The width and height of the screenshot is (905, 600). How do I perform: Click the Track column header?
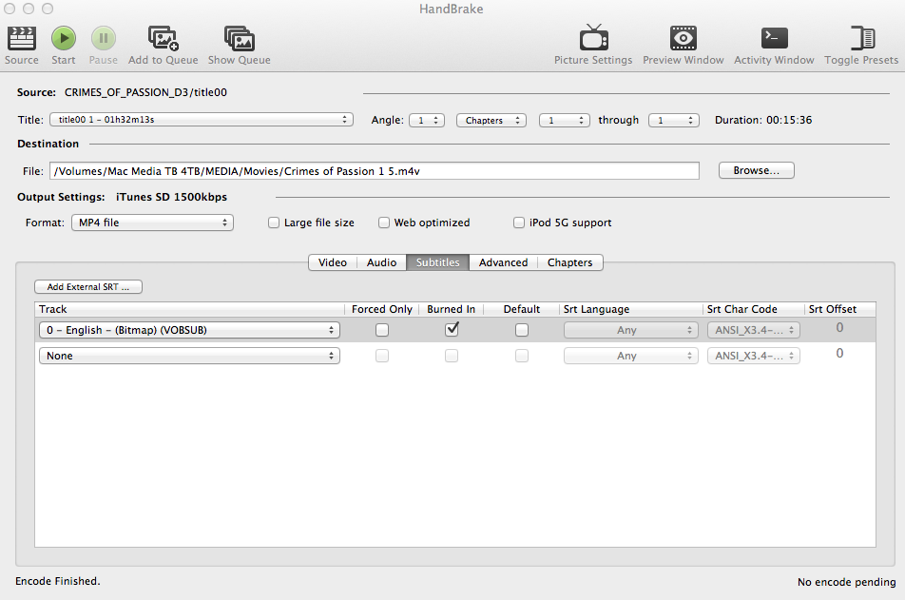[189, 309]
